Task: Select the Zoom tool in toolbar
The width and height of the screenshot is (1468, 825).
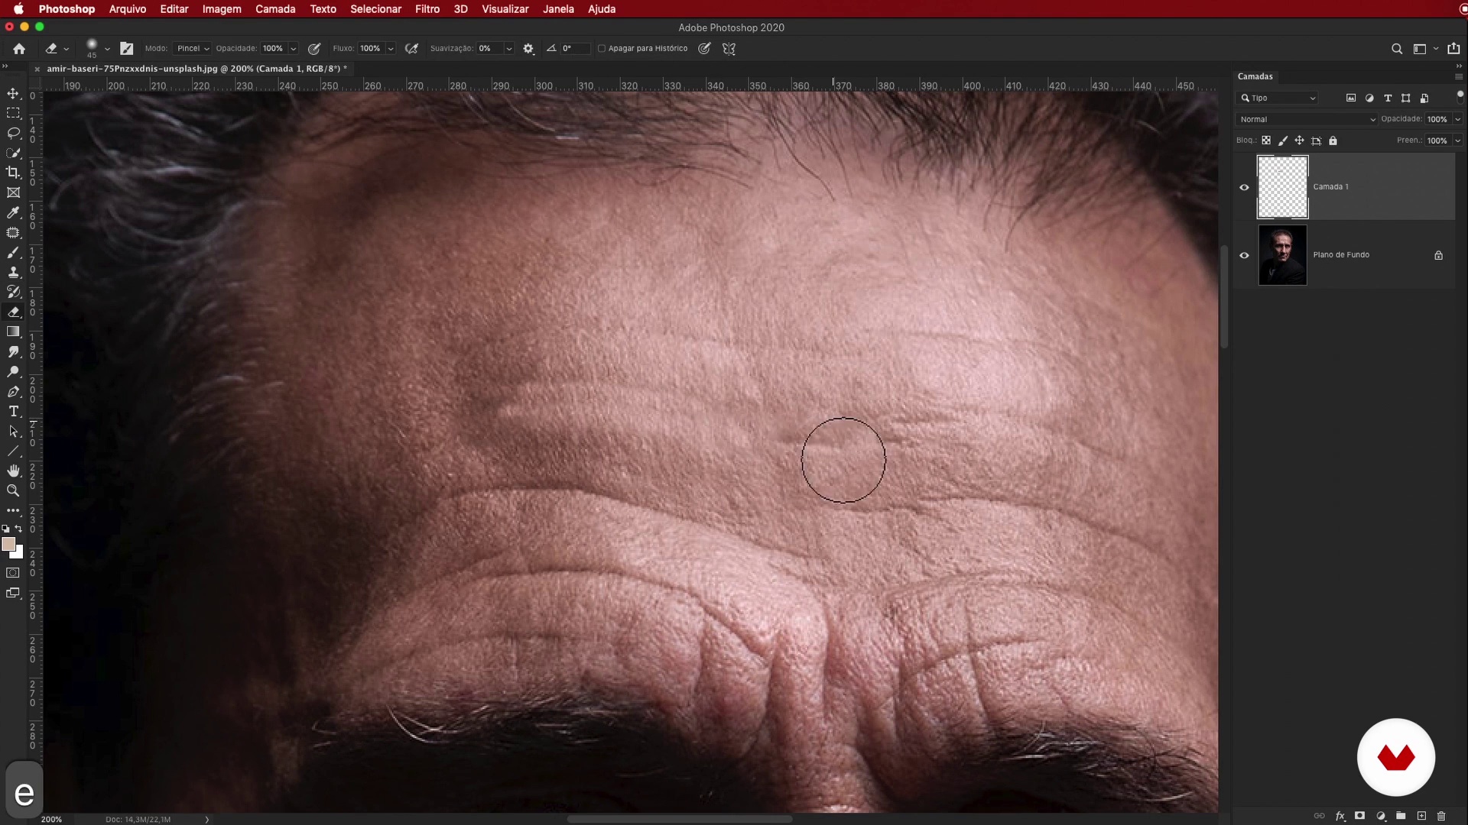Action: coord(13,490)
